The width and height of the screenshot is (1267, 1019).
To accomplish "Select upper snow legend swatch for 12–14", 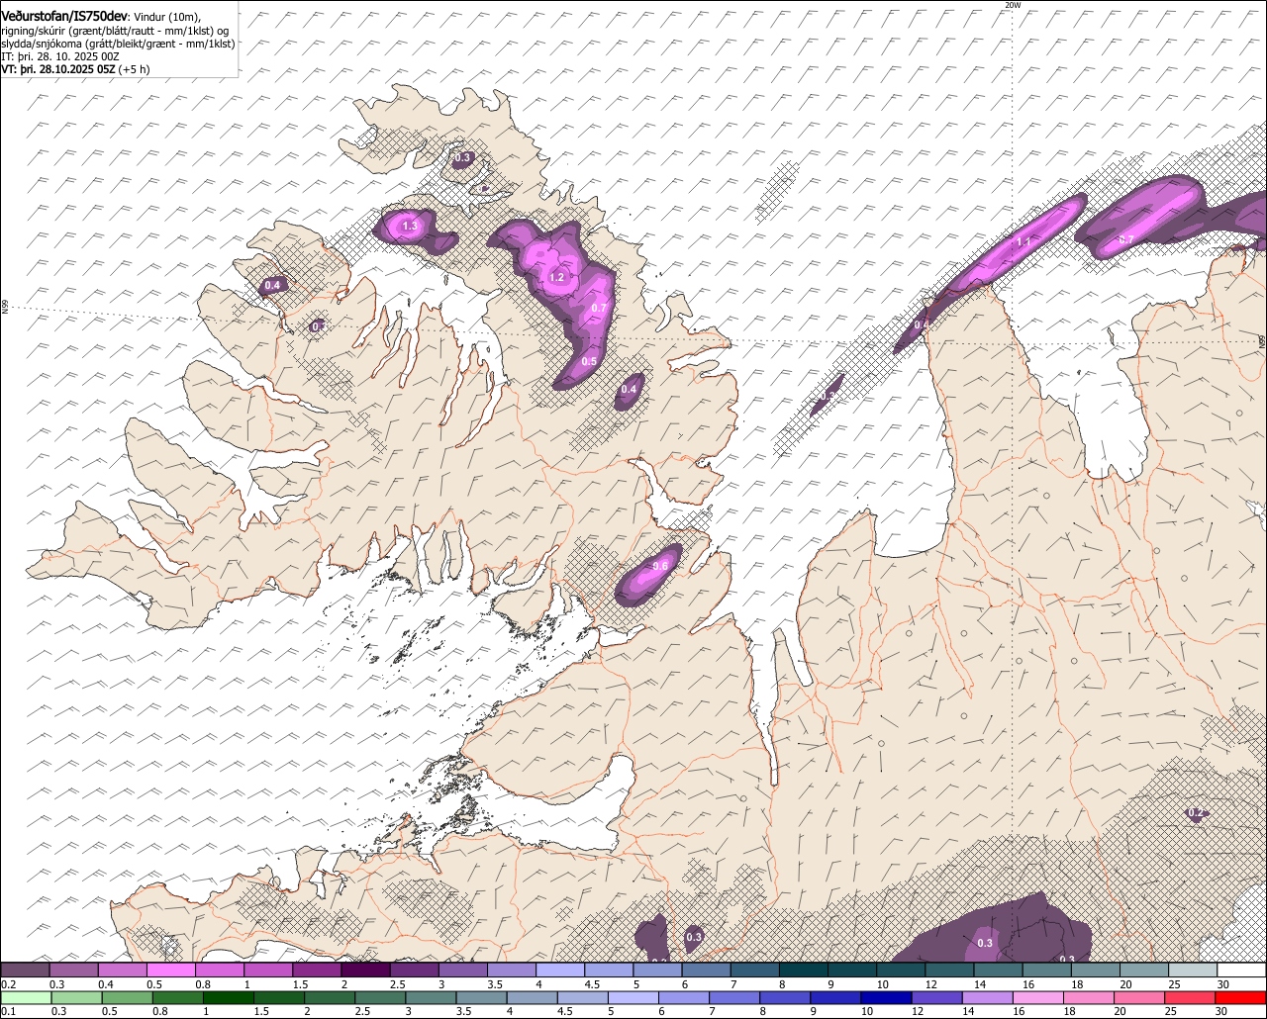I will [x=950, y=971].
